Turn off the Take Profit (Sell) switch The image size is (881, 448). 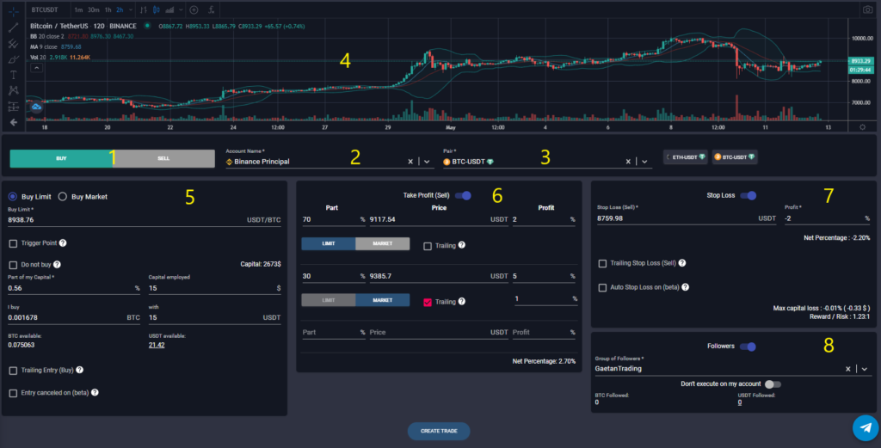point(463,195)
